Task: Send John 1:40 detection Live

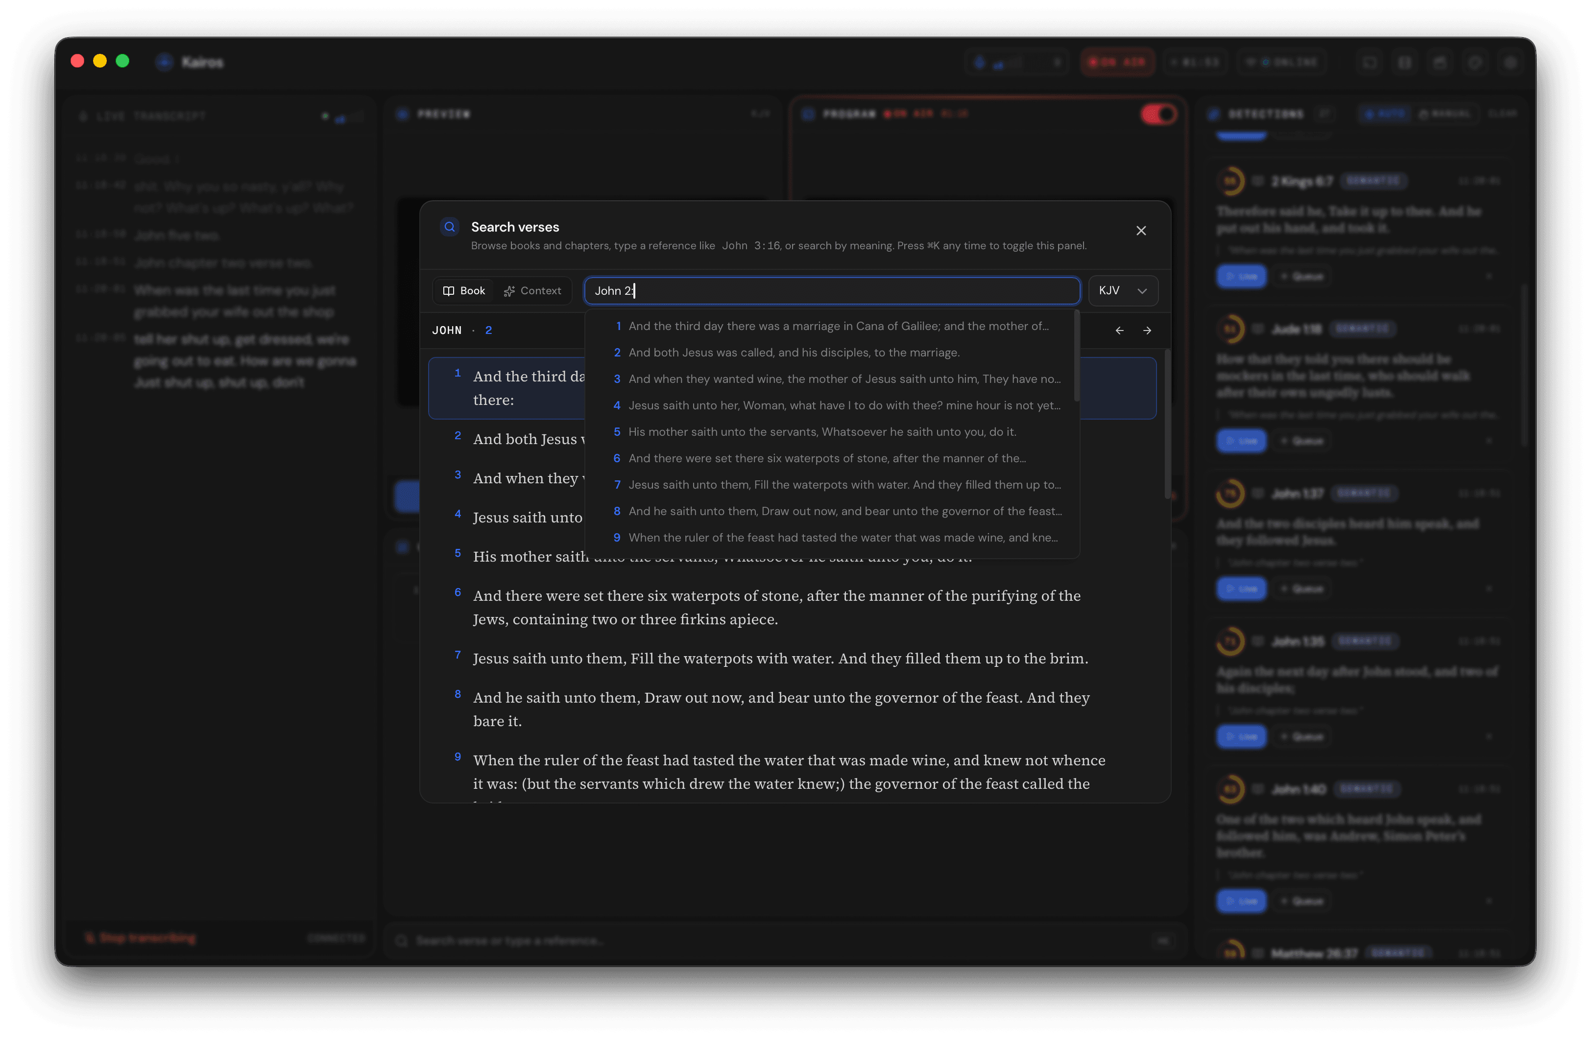Action: click(1241, 901)
